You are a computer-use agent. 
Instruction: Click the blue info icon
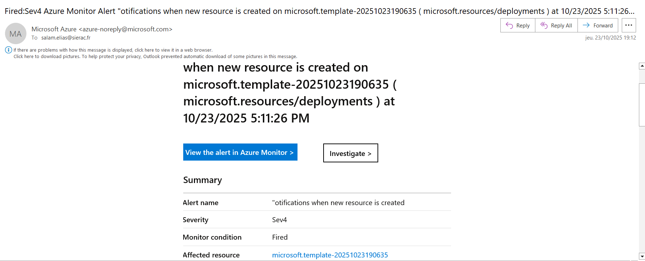coord(8,50)
